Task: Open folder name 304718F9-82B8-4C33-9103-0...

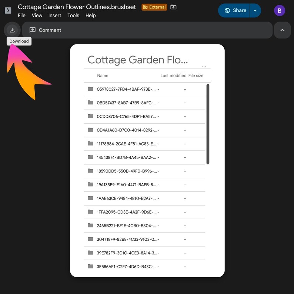Action: pyautogui.click(x=127, y=240)
